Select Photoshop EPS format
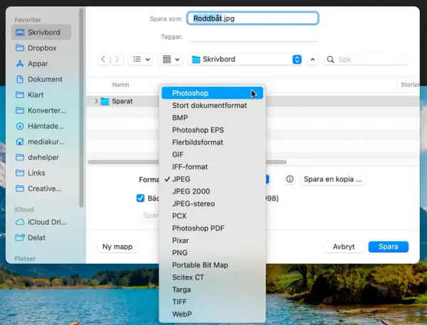The width and height of the screenshot is (427, 325). pos(212,130)
